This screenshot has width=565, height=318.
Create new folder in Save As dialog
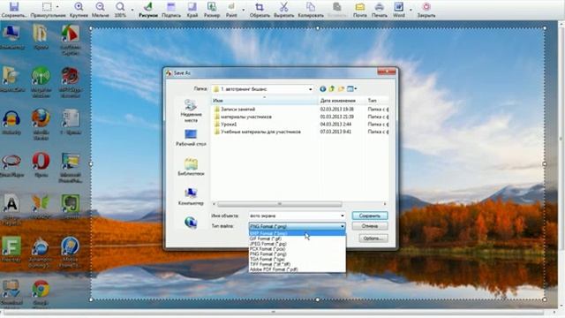(x=341, y=88)
